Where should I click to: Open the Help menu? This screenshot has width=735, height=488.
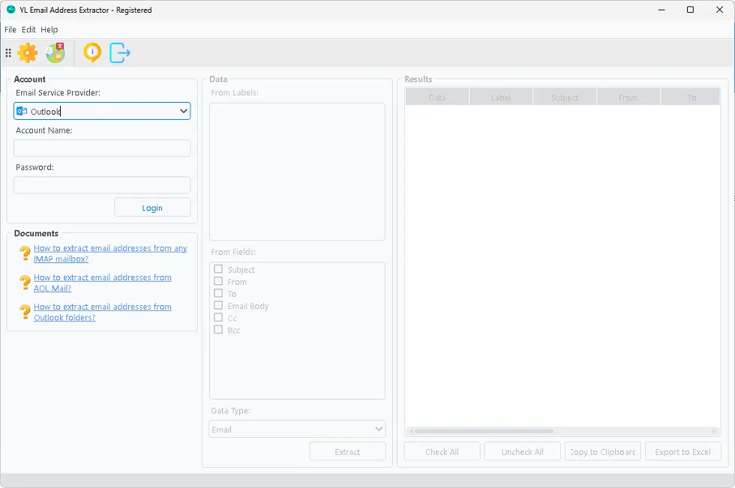[49, 30]
